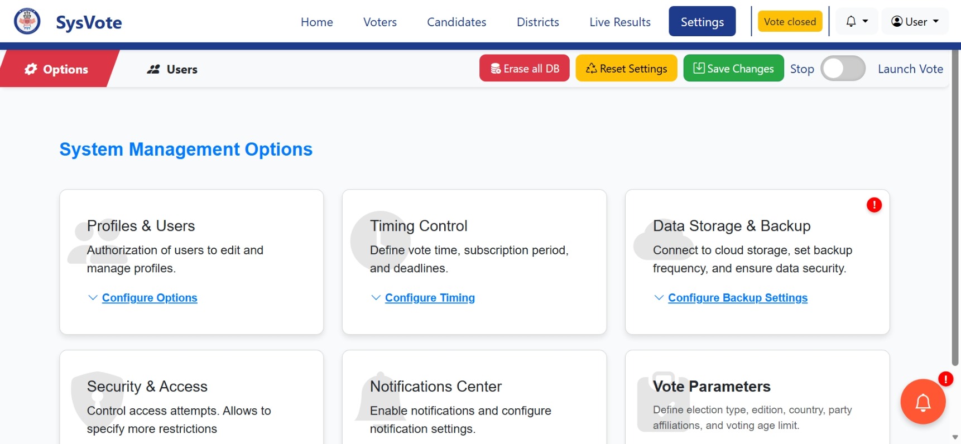
Task: Open the Voters page
Action: [380, 22]
